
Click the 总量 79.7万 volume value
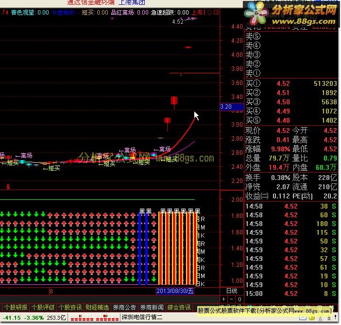[x=279, y=158]
